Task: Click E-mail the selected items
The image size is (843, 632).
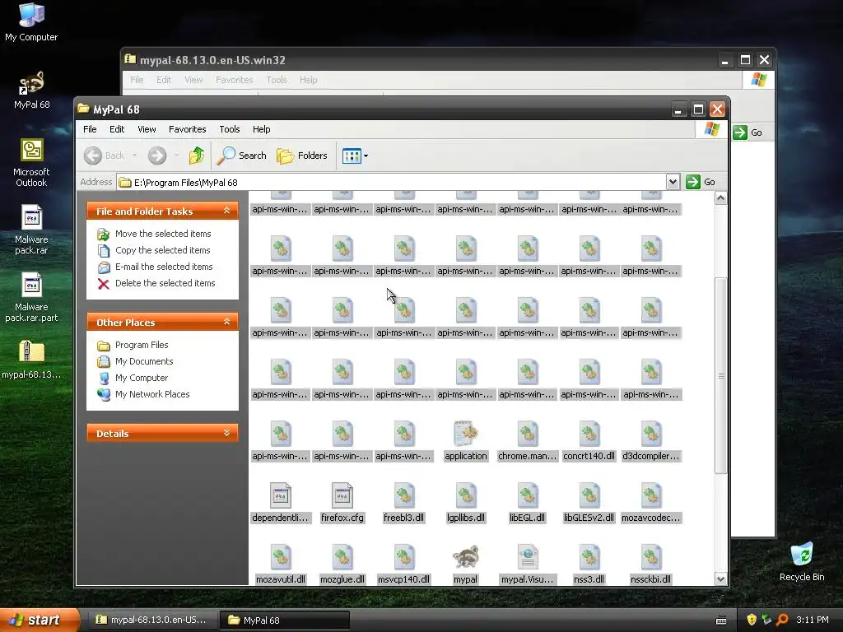Action: (x=164, y=267)
